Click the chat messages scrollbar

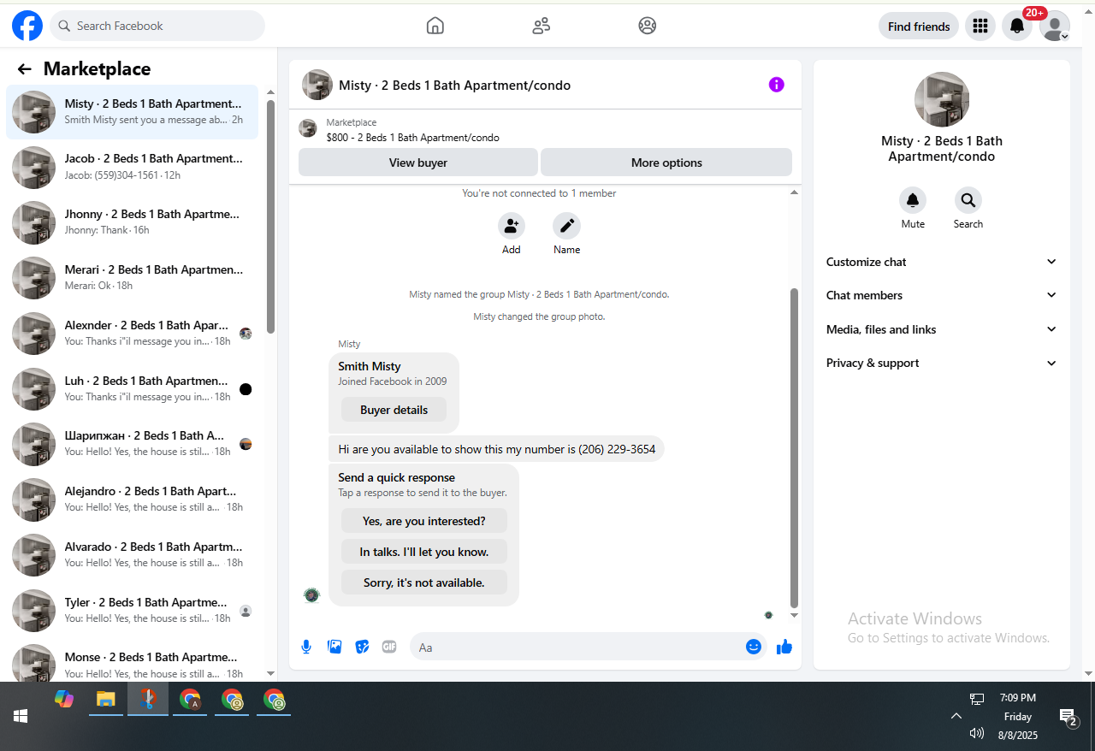[x=794, y=448]
